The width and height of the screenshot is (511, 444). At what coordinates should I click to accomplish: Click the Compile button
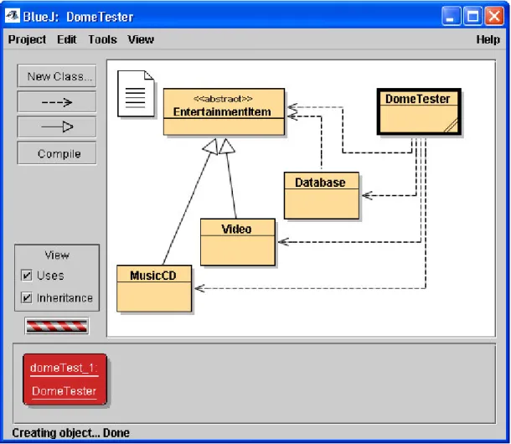[x=57, y=153]
